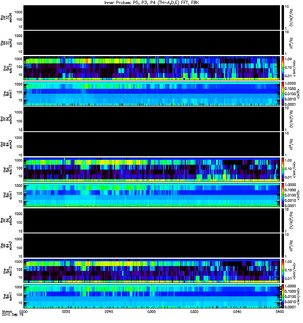Click the tha fbk edc12 rainbow color bar
The image size is (303, 323).
point(282,68)
